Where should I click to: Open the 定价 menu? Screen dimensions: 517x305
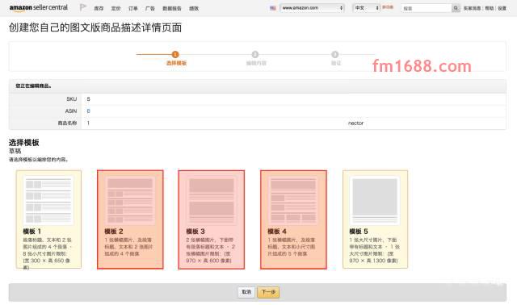[116, 9]
